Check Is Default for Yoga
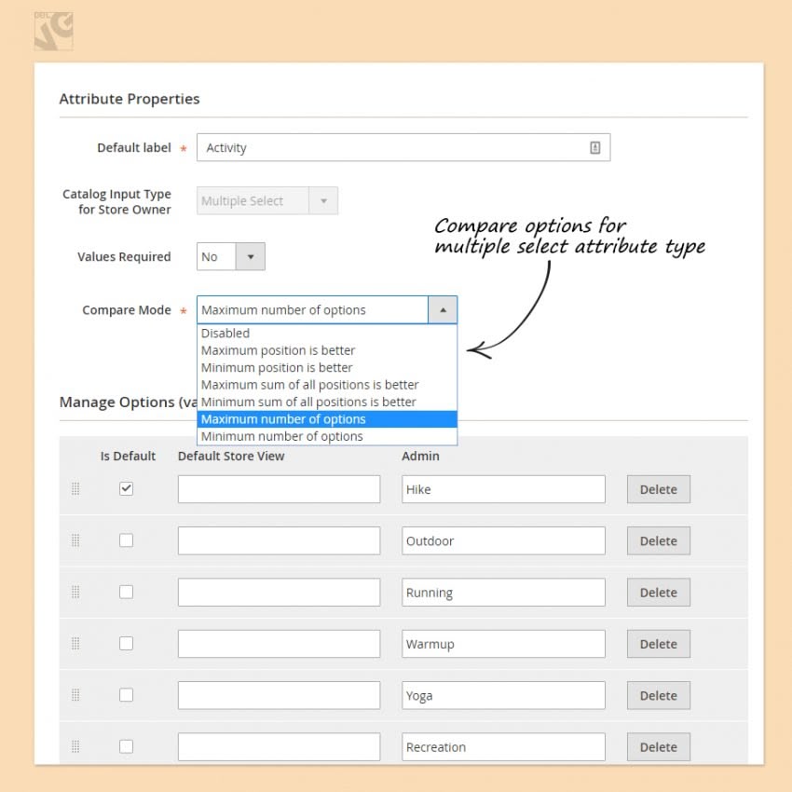This screenshot has width=792, height=792. [x=127, y=694]
